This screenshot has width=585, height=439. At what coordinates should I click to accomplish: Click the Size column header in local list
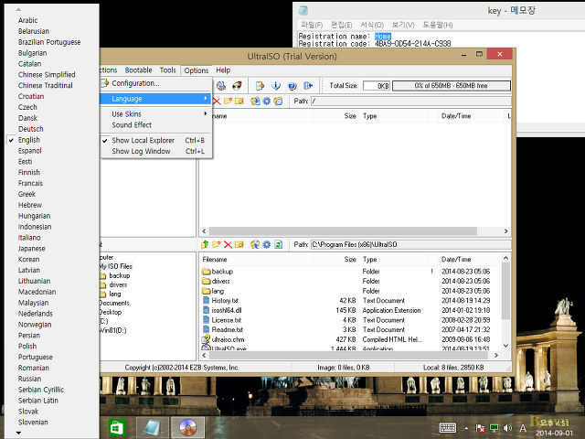336,260
